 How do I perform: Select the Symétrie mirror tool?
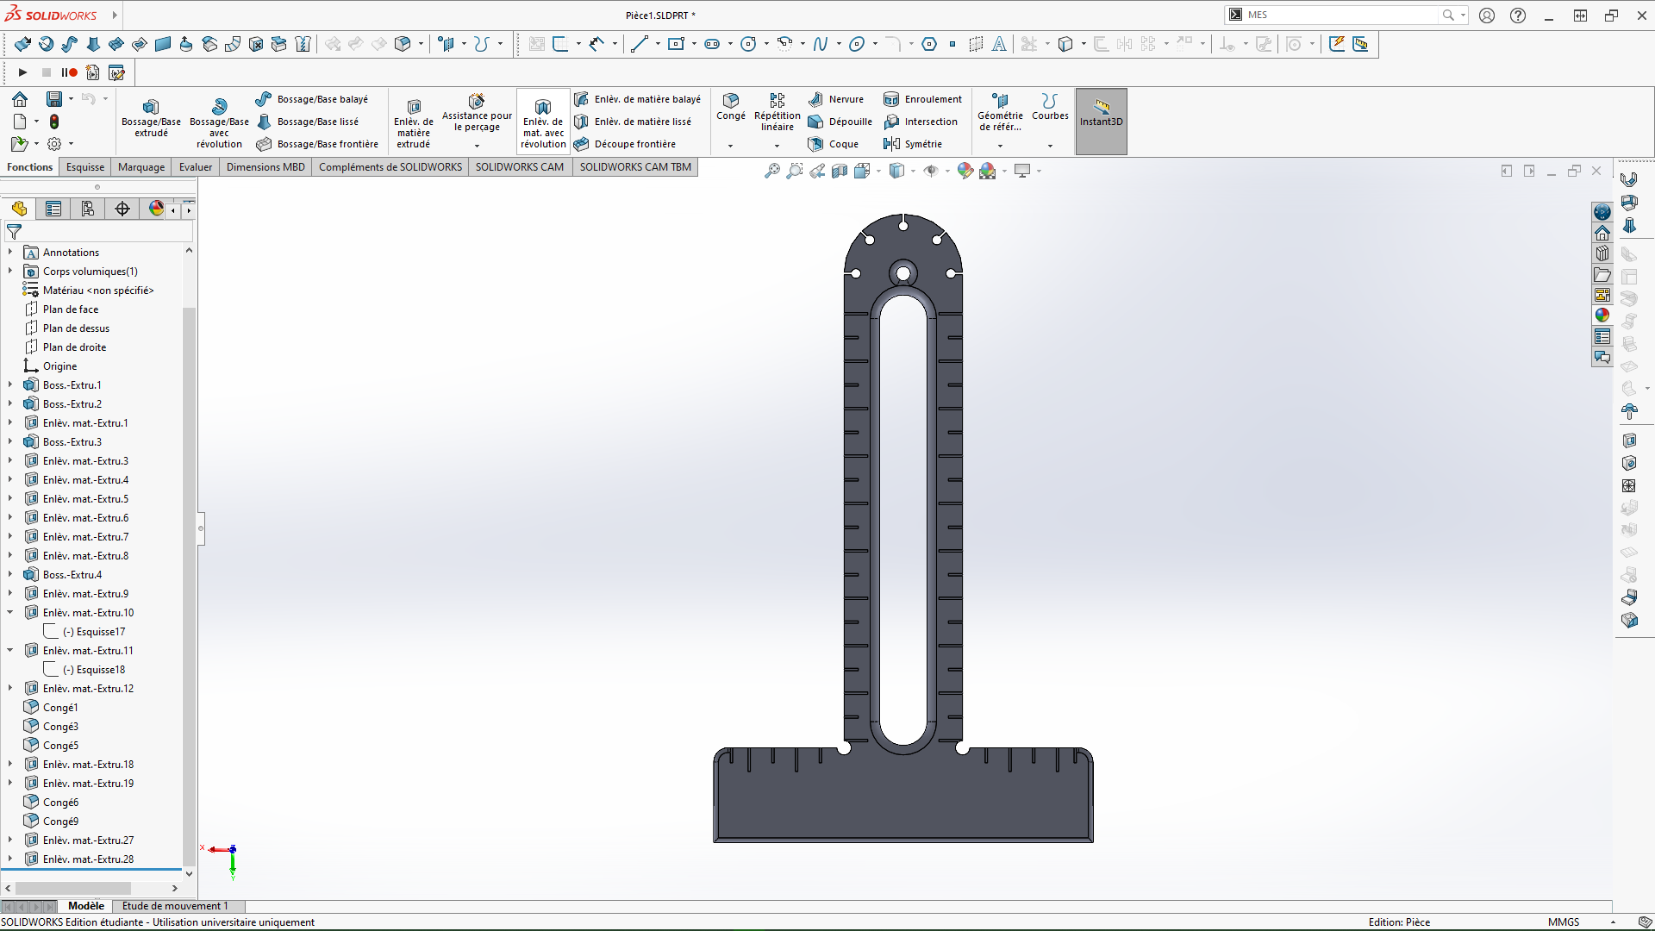click(x=914, y=144)
